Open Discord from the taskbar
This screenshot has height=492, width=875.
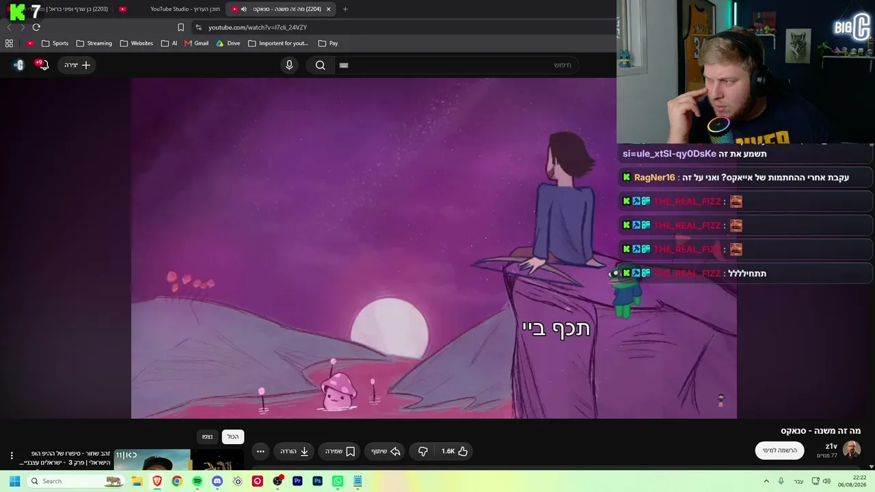pos(217,481)
